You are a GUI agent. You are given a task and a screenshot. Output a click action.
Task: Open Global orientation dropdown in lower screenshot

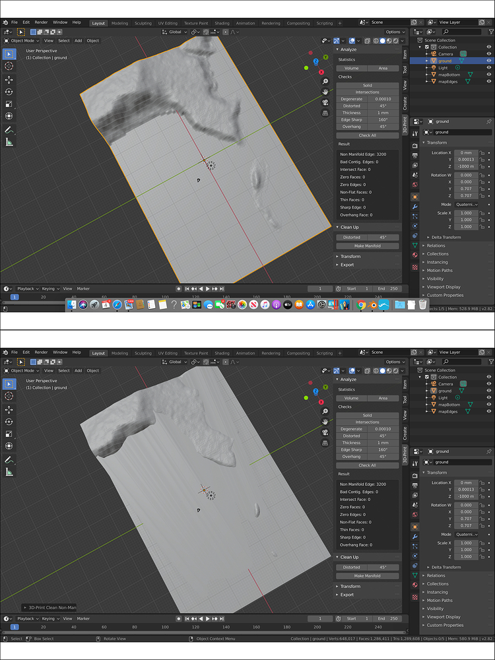point(175,362)
